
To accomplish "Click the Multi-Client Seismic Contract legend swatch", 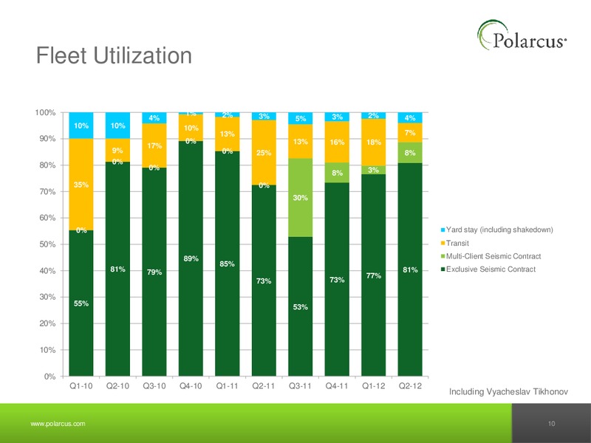I will 443,256.
